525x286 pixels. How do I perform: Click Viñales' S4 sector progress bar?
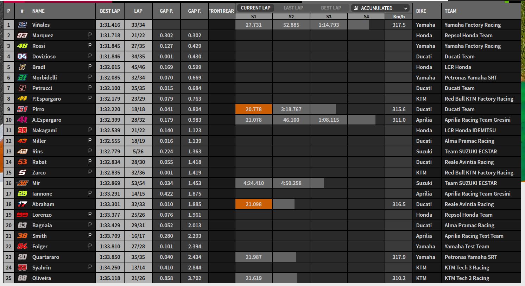click(359, 25)
